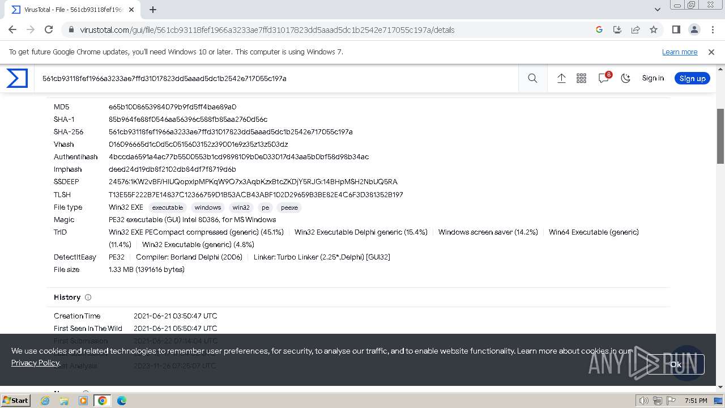Click the File size 1.33 MB value
This screenshot has width=725, height=408.
coord(147,269)
